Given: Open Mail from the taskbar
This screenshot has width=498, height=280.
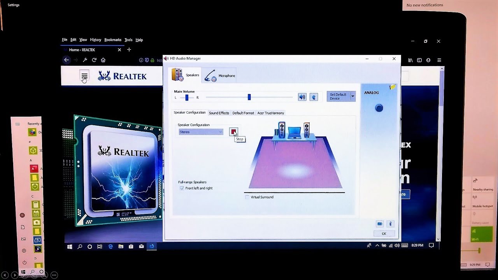Looking at the screenshot, I should coord(141,247).
